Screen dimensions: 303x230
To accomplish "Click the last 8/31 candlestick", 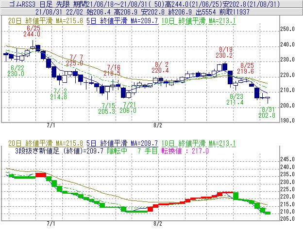I will tap(268, 100).
